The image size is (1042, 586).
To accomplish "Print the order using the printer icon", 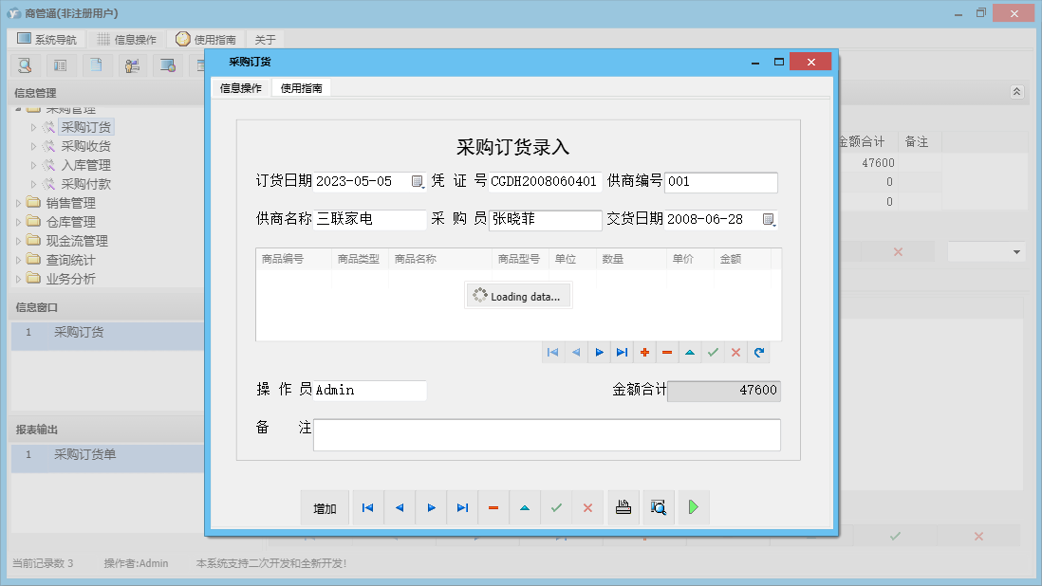I will [623, 507].
